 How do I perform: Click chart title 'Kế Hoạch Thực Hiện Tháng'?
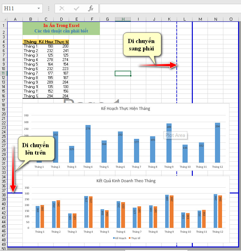(x=125, y=109)
